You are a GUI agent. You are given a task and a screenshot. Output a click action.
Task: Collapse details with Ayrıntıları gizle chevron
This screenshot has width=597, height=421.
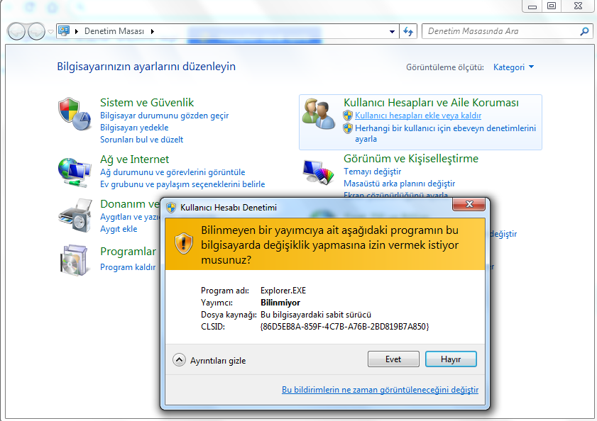click(x=179, y=360)
